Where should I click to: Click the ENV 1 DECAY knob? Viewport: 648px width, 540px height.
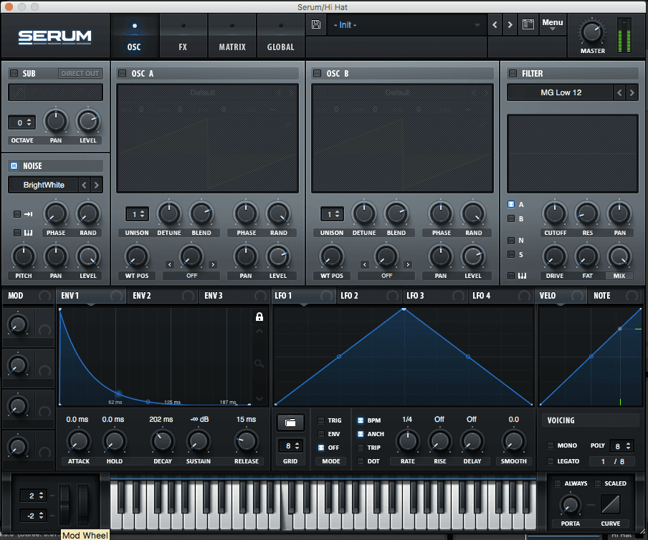[163, 441]
